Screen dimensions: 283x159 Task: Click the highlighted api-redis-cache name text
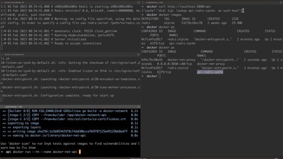pyautogui.click(x=210, y=72)
